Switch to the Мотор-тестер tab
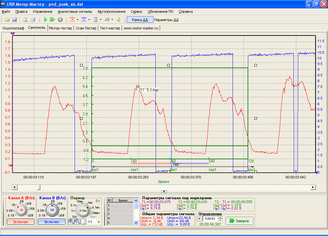 61,28
